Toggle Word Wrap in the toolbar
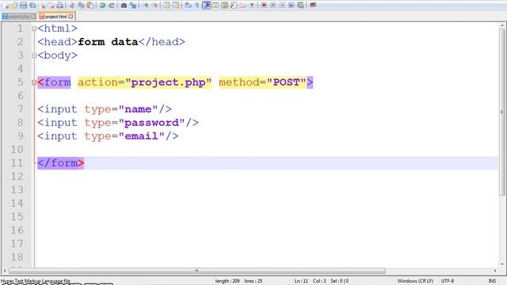Image resolution: width=507 pixels, height=285 pixels. pyautogui.click(x=188, y=6)
